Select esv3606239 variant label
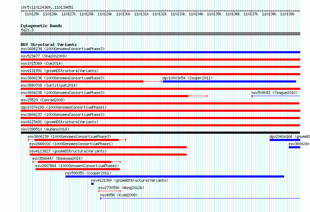 pyautogui.click(x=69, y=136)
